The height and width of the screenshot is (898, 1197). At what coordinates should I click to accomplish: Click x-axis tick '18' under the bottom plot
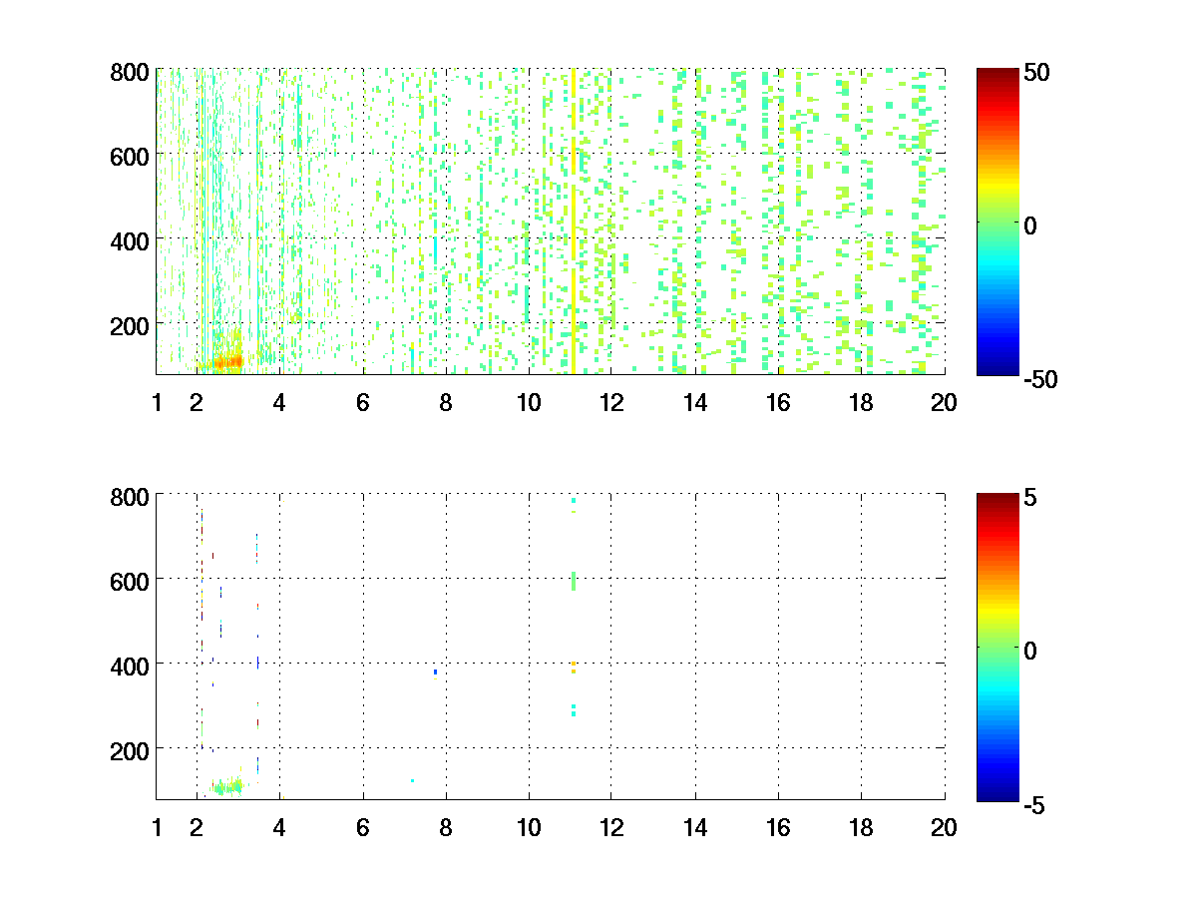tap(861, 827)
